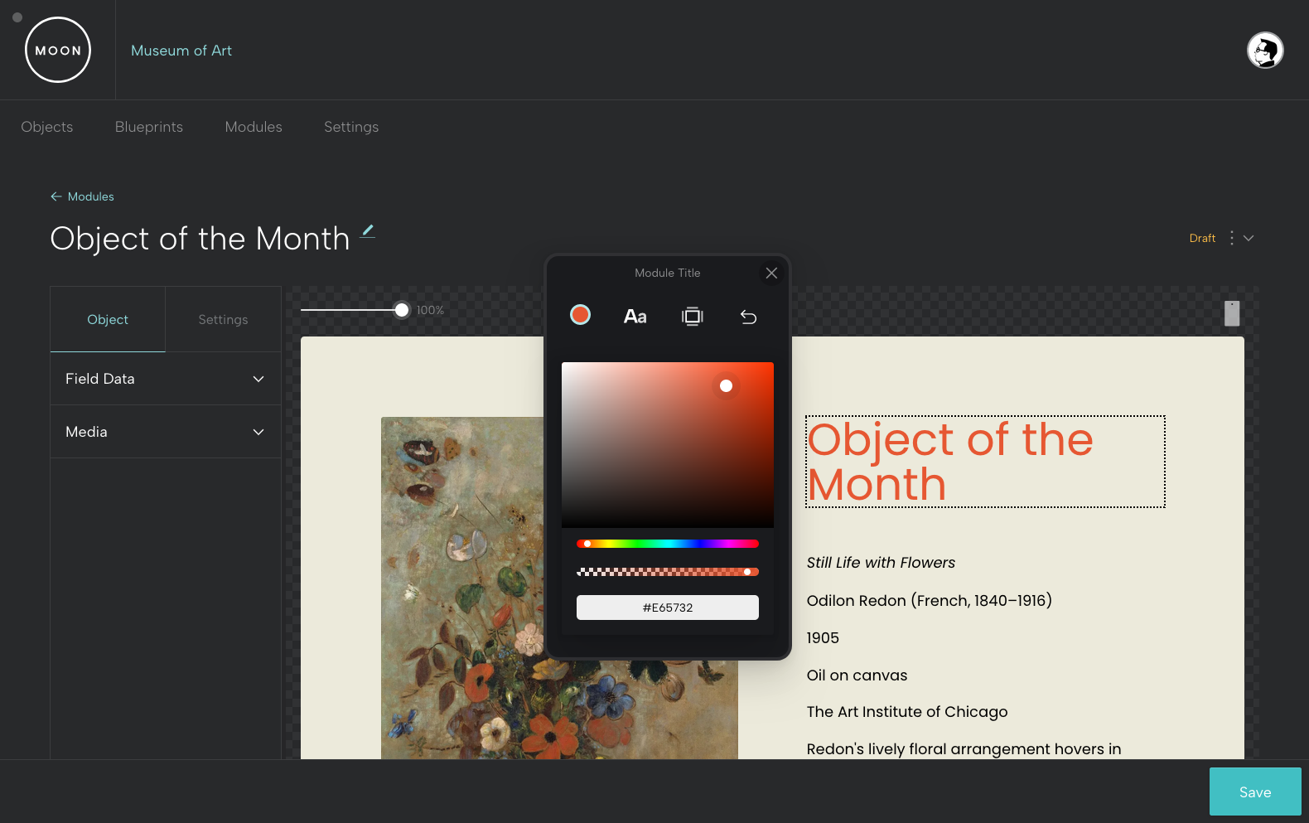Click the undo reset arrow icon
The width and height of the screenshot is (1309, 823).
coord(748,317)
